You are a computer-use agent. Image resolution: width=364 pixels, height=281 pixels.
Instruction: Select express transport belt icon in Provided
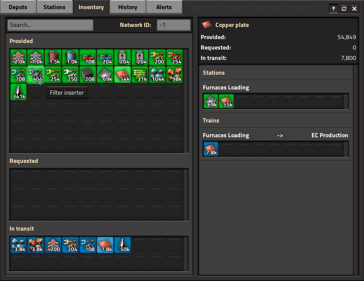pos(70,57)
